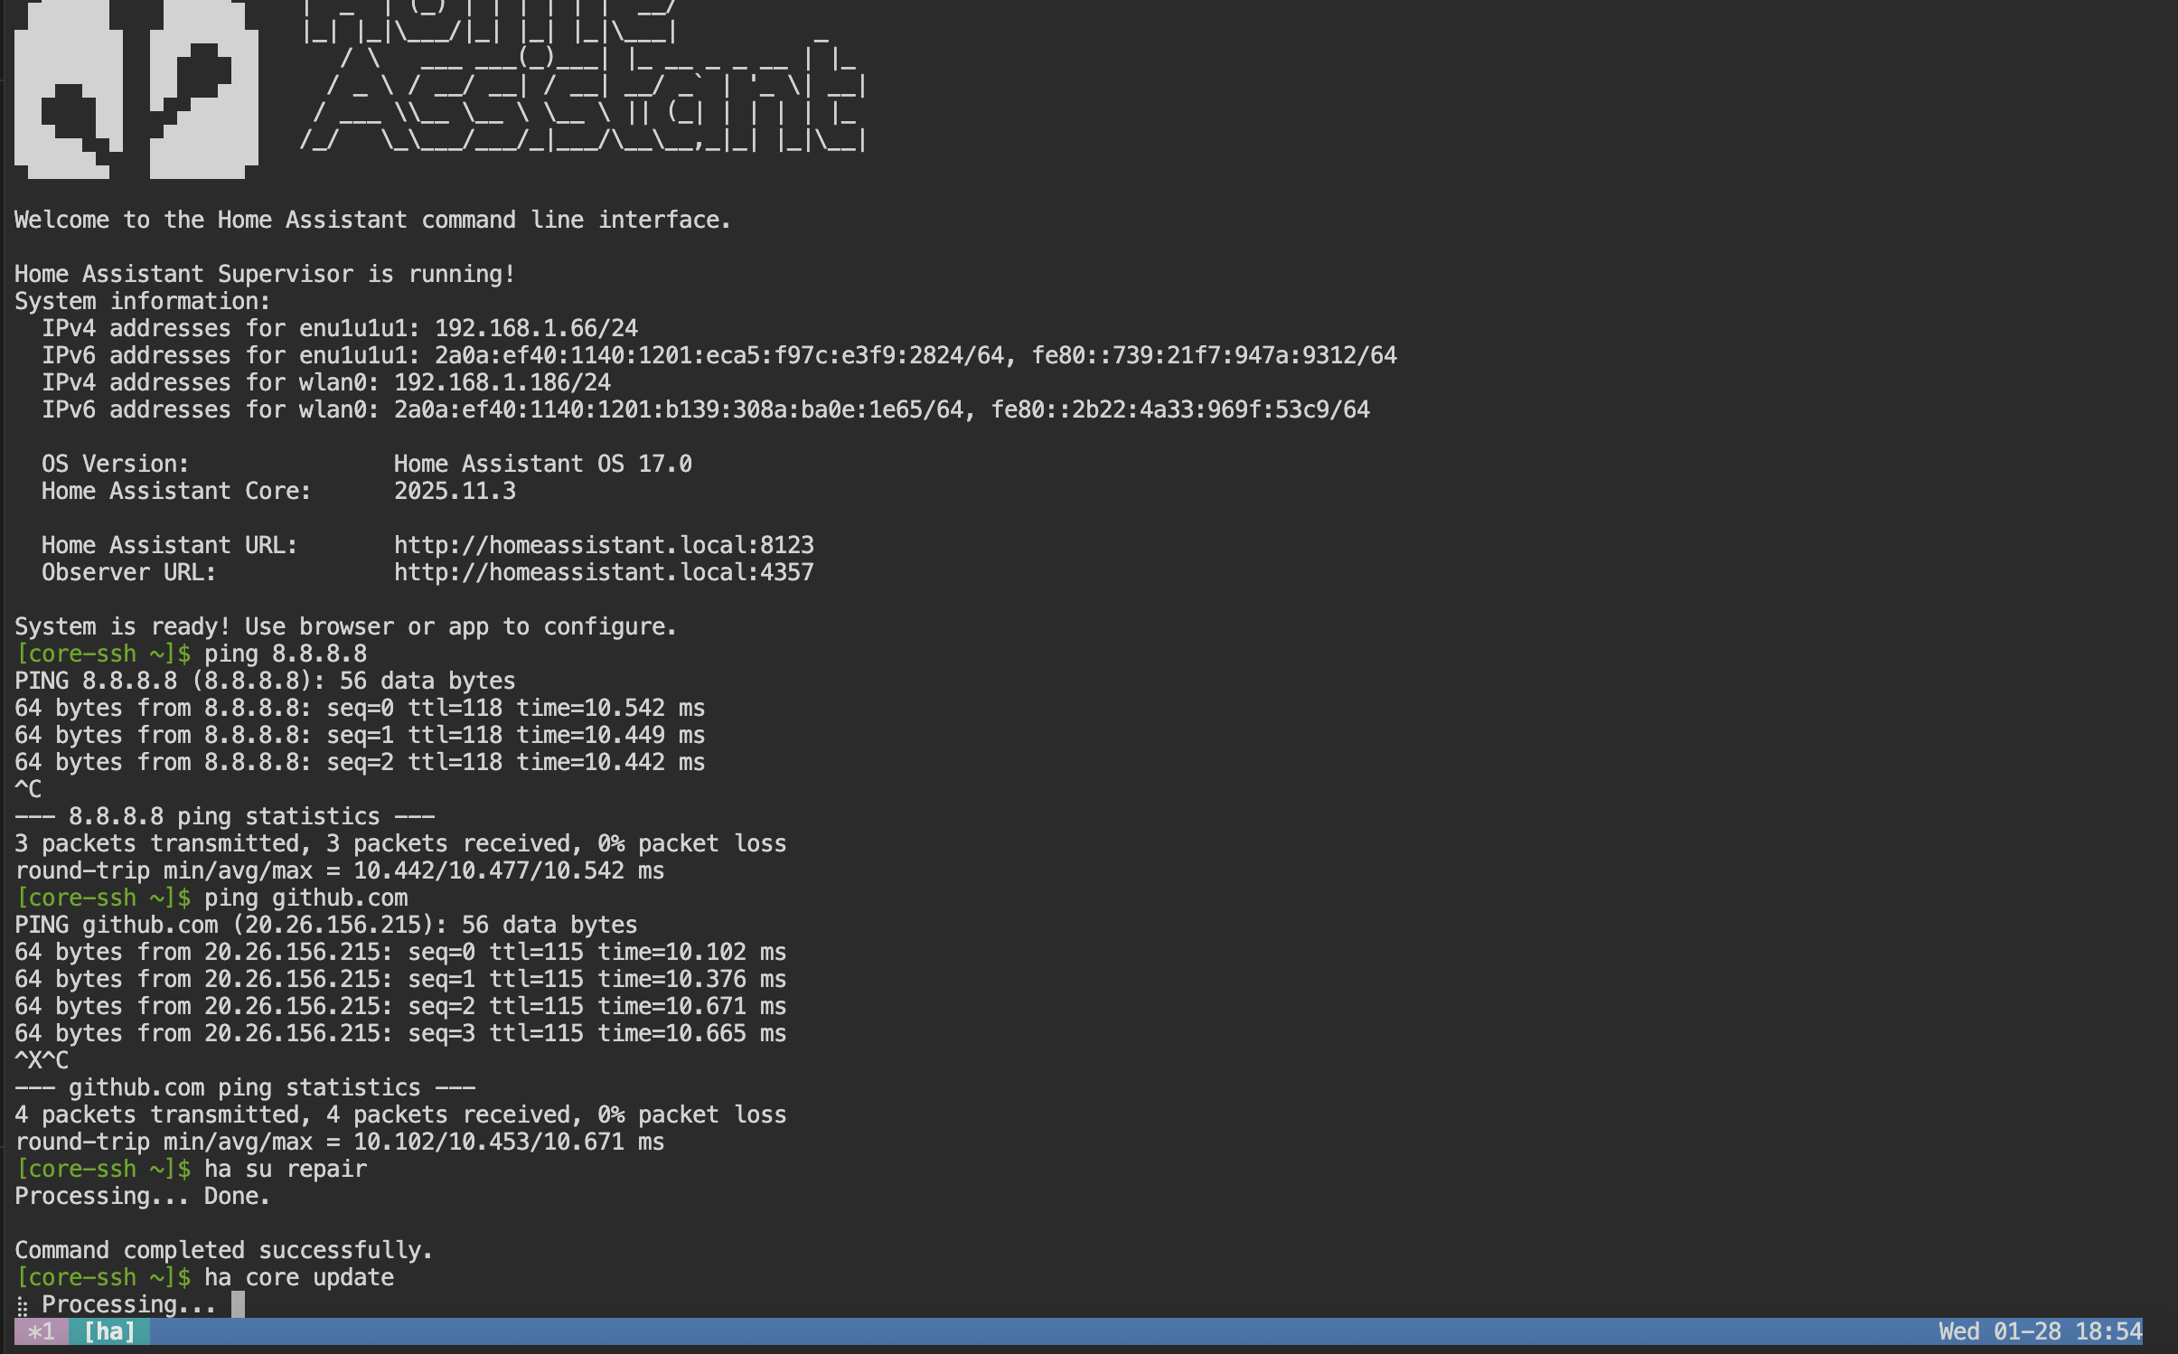This screenshot has width=2178, height=1354.
Task: Click the 'ha su repair' command text
Action: pos(286,1169)
